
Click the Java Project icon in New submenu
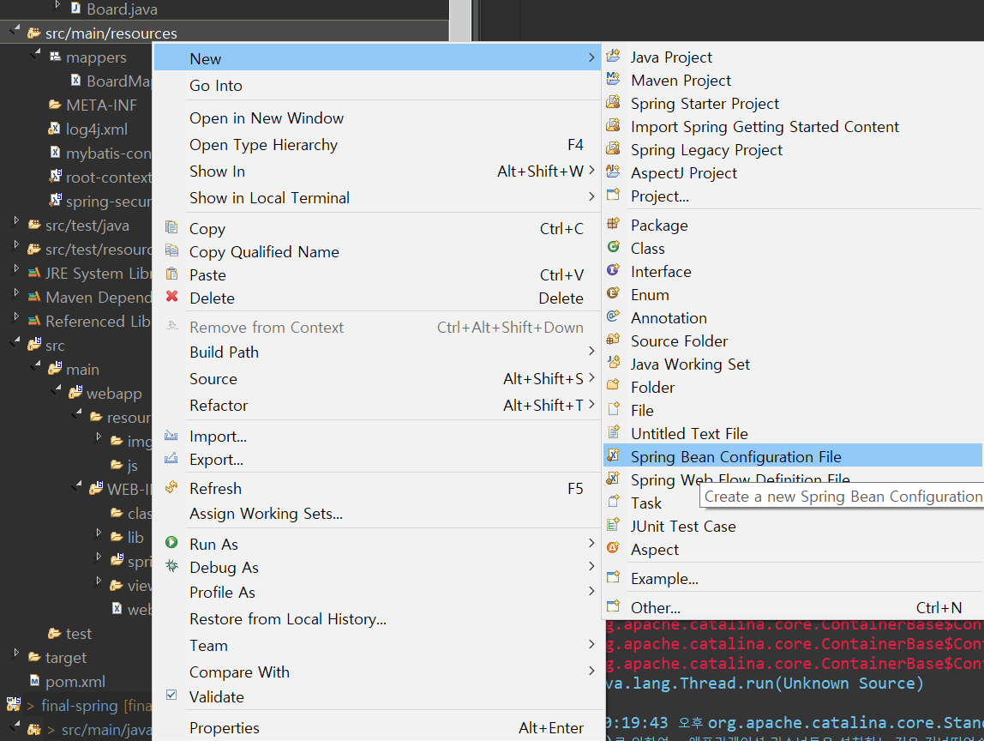tap(613, 57)
